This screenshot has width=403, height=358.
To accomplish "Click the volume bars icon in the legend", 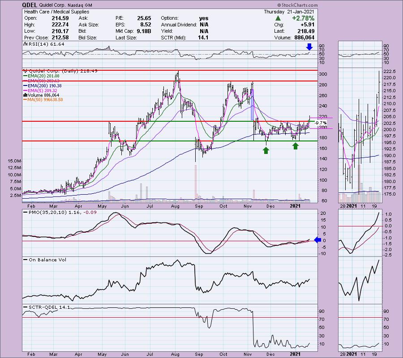I will click(26, 95).
